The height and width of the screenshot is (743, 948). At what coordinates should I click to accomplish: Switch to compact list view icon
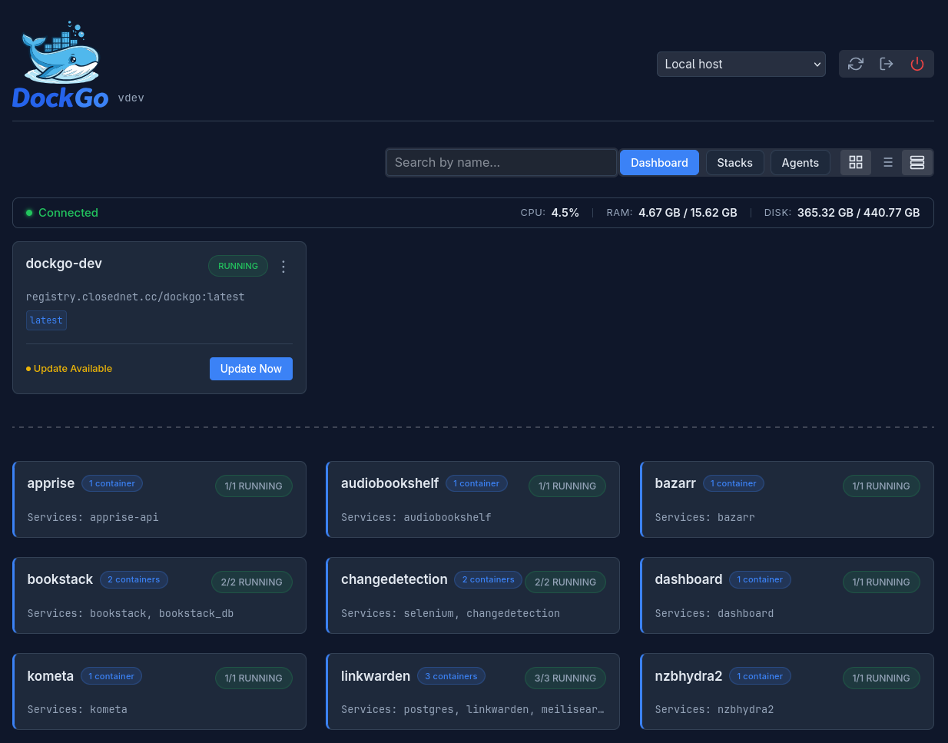887,162
